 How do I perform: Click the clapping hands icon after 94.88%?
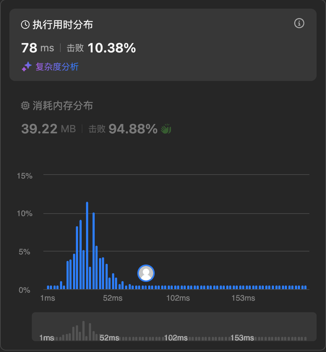[x=166, y=129]
